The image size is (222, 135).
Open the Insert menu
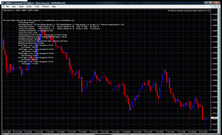pyautogui.click(x=21, y=6)
